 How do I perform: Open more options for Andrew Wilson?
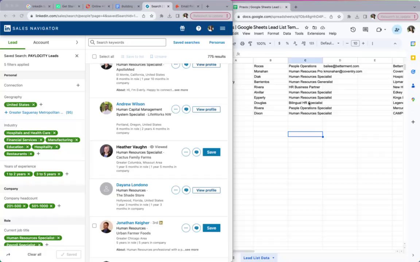point(176,109)
